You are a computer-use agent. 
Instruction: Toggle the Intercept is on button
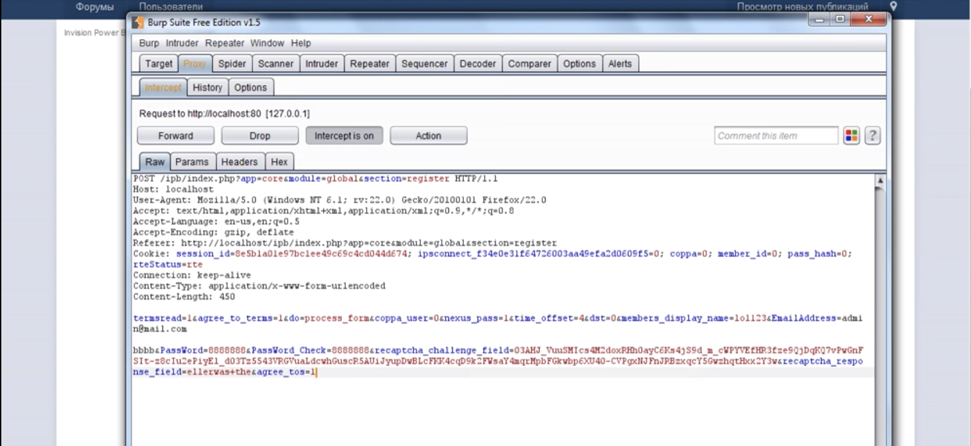(x=344, y=136)
